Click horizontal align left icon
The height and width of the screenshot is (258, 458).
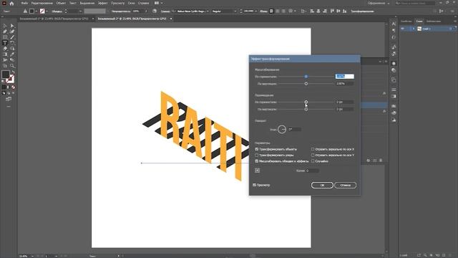point(312,11)
